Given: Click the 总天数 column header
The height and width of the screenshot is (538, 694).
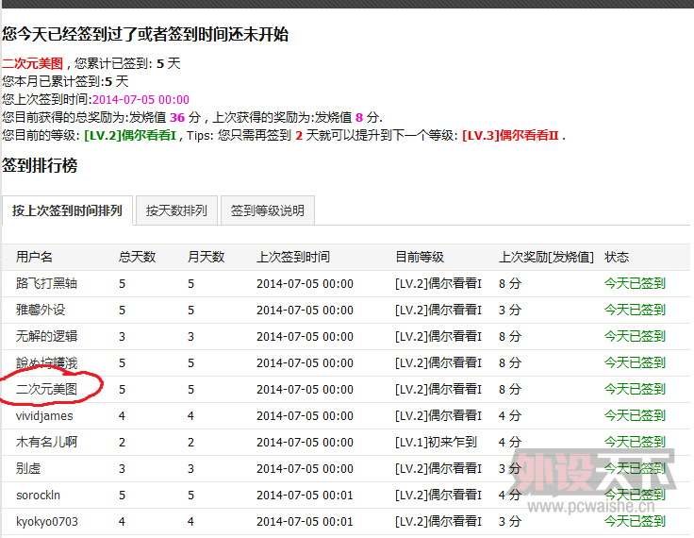Looking at the screenshot, I should 137,257.
